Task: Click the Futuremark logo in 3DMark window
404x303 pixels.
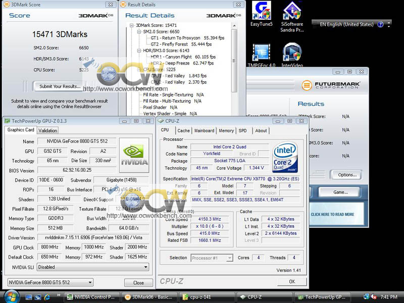Action: [x=331, y=85]
